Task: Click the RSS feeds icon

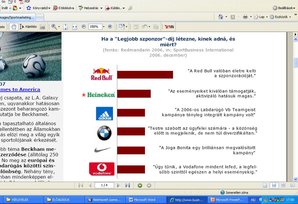Action: [233, 17]
